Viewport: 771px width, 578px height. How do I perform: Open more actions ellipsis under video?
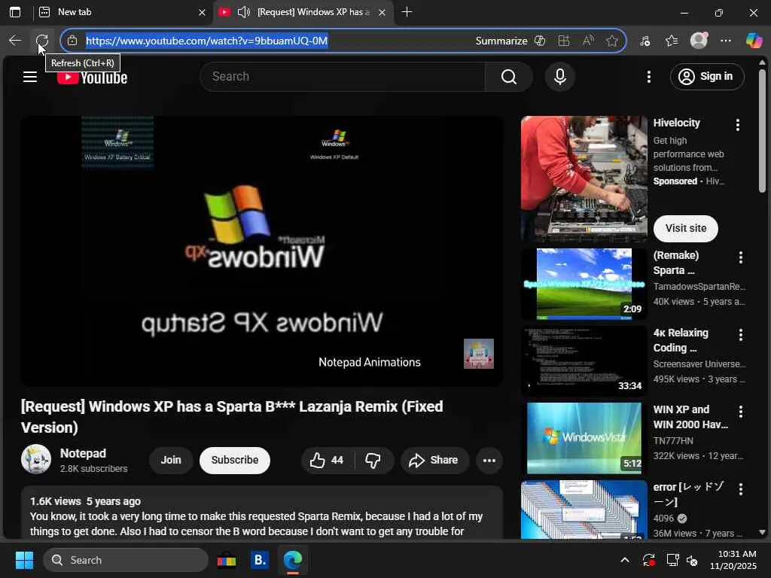(489, 460)
